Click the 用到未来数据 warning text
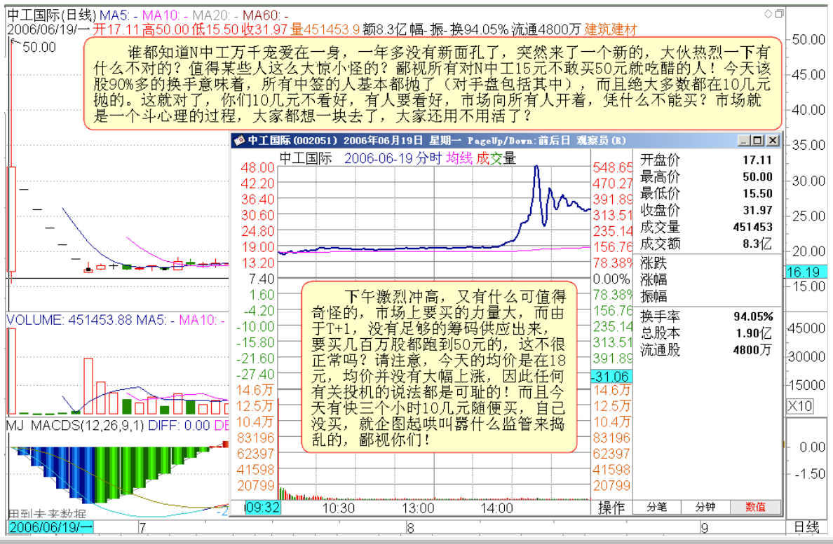Screen dimensions: 833x544 point(47,514)
